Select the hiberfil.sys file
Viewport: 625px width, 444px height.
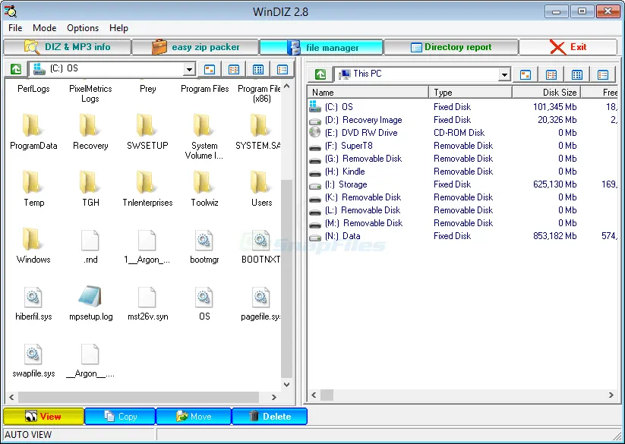click(33, 298)
